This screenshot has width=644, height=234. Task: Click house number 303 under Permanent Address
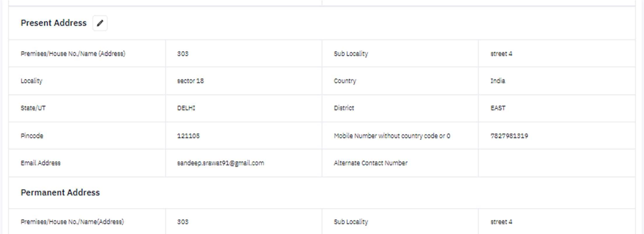(183, 222)
